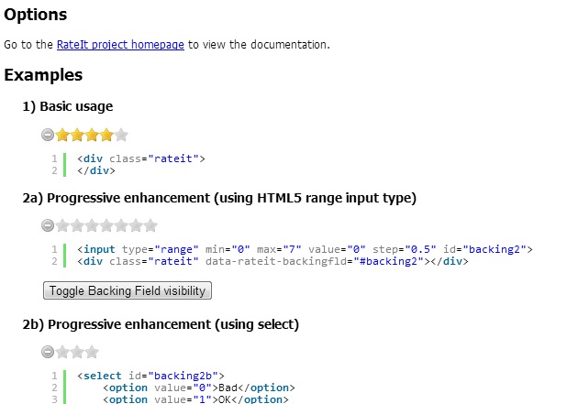Screen dimensions: 578x404
Task: Click the first star in example 2a
Action: pyautogui.click(x=63, y=225)
